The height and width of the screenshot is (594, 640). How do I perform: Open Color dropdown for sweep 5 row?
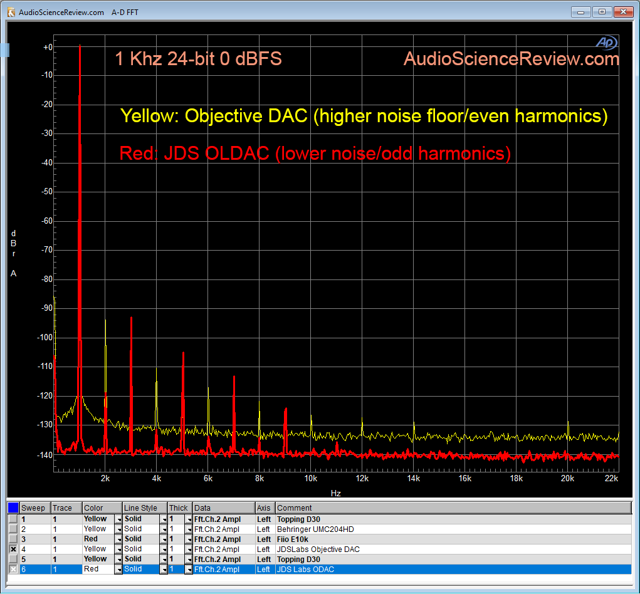pyautogui.click(x=118, y=560)
